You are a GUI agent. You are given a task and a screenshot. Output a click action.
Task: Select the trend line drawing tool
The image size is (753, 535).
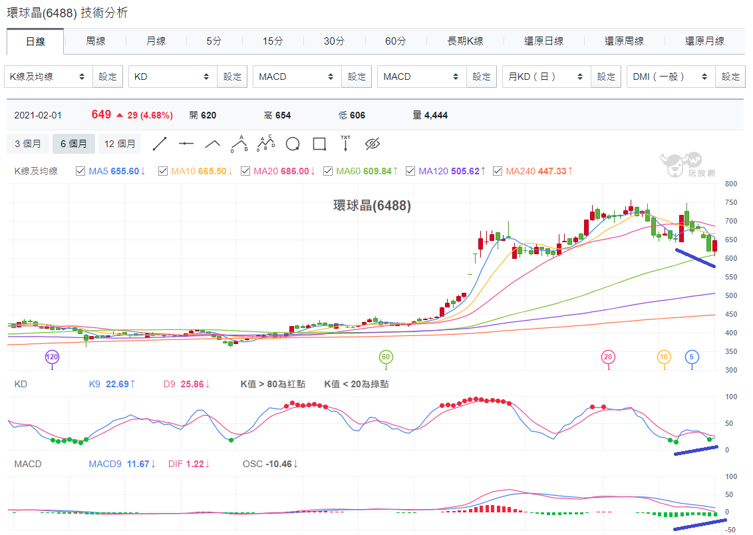160,144
